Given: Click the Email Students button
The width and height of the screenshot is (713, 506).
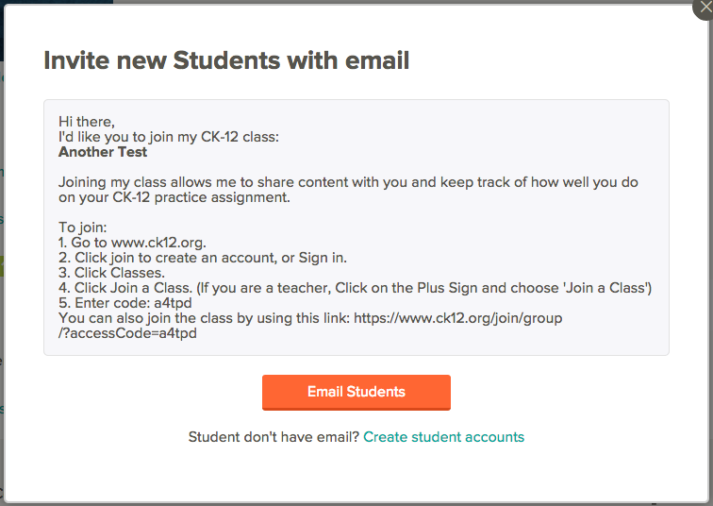Looking at the screenshot, I should [356, 392].
